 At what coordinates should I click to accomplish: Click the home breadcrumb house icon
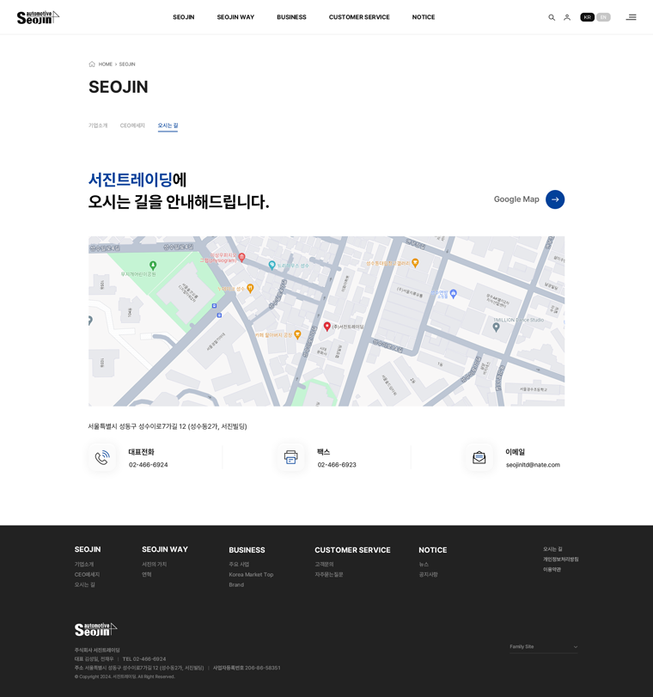tap(92, 64)
